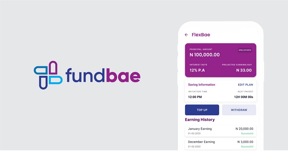This screenshot has height=151, width=288.
Task: Click the N 33.00 projected earning value
Action: pos(244,70)
